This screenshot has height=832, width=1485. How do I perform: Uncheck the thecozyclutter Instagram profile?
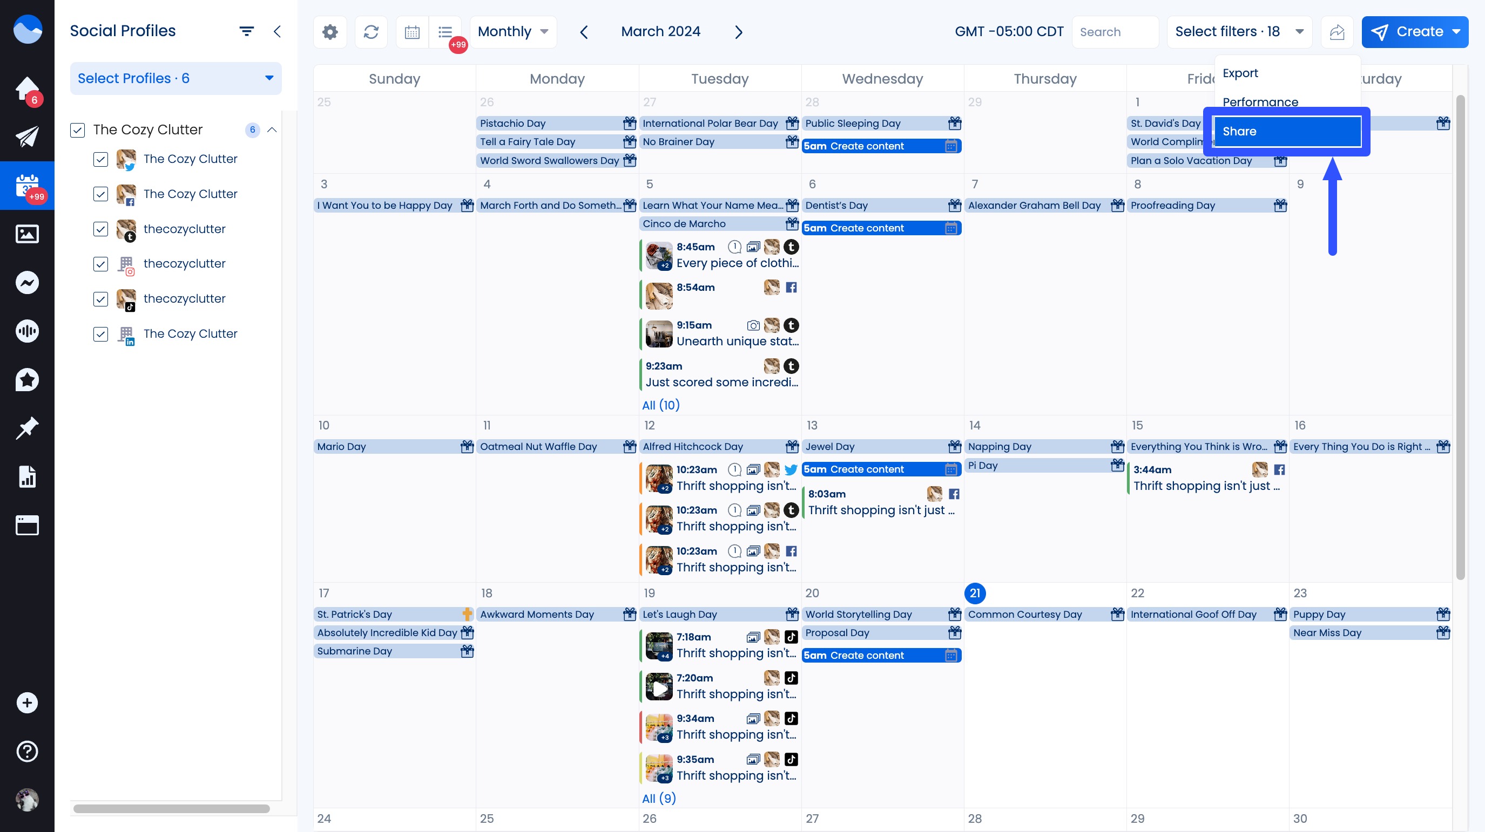coord(101,264)
